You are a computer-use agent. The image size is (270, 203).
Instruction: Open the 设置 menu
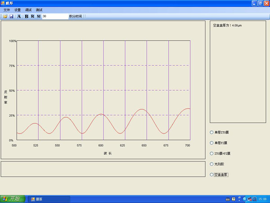coord(18,9)
